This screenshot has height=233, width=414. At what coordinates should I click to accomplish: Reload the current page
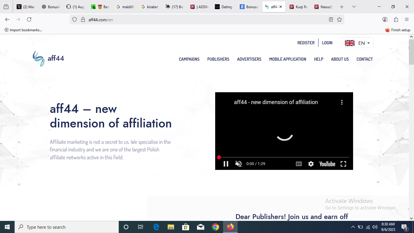(29, 19)
